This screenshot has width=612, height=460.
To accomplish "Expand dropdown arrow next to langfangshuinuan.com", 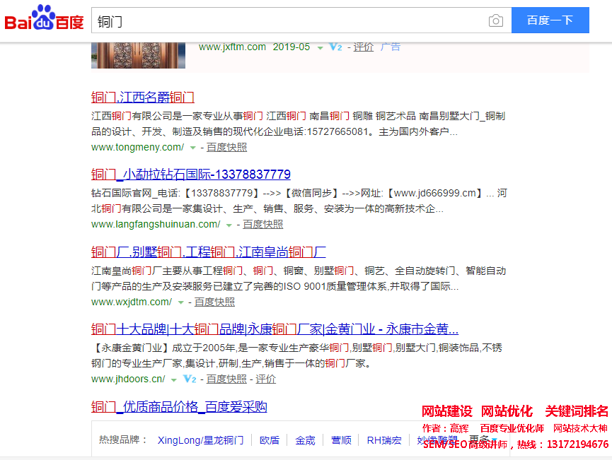I will [229, 225].
